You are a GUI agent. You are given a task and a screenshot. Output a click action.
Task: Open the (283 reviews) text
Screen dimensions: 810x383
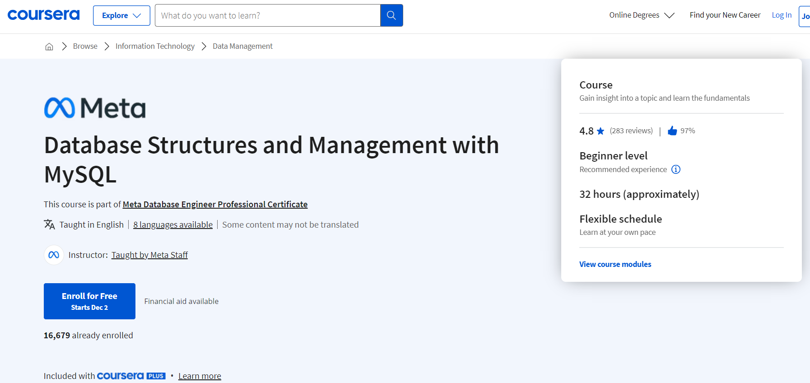pyautogui.click(x=631, y=131)
